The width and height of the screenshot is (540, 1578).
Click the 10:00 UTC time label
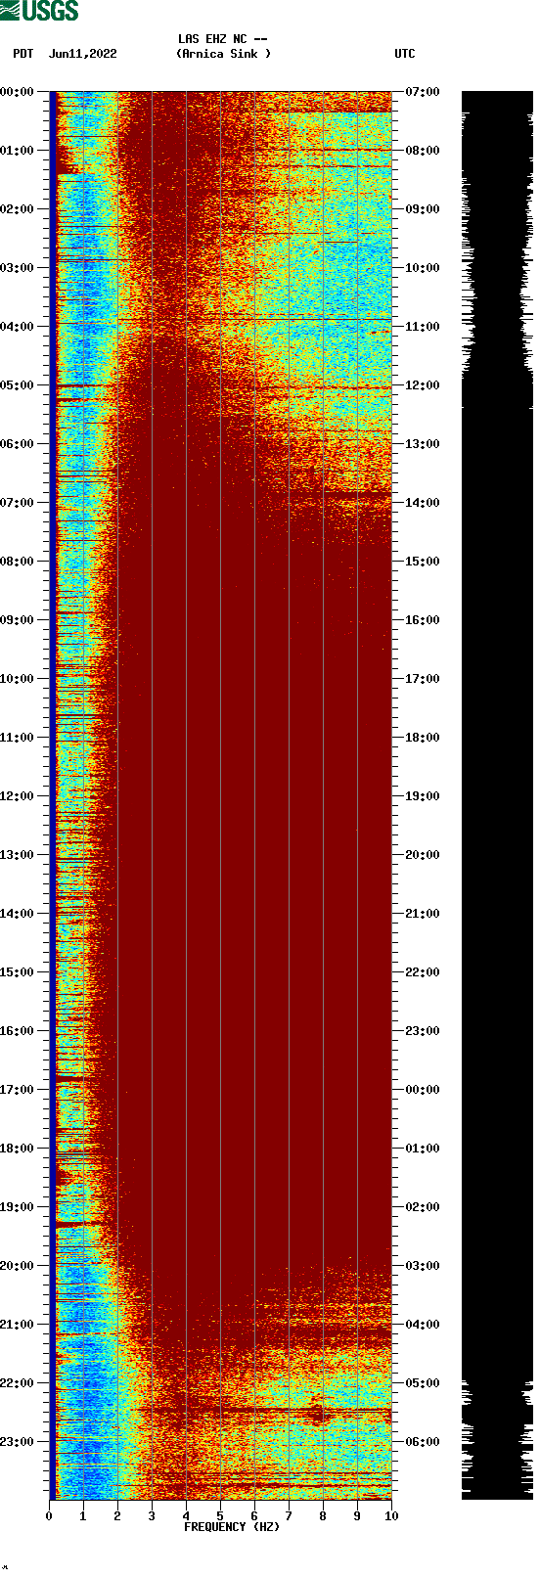coord(423,268)
